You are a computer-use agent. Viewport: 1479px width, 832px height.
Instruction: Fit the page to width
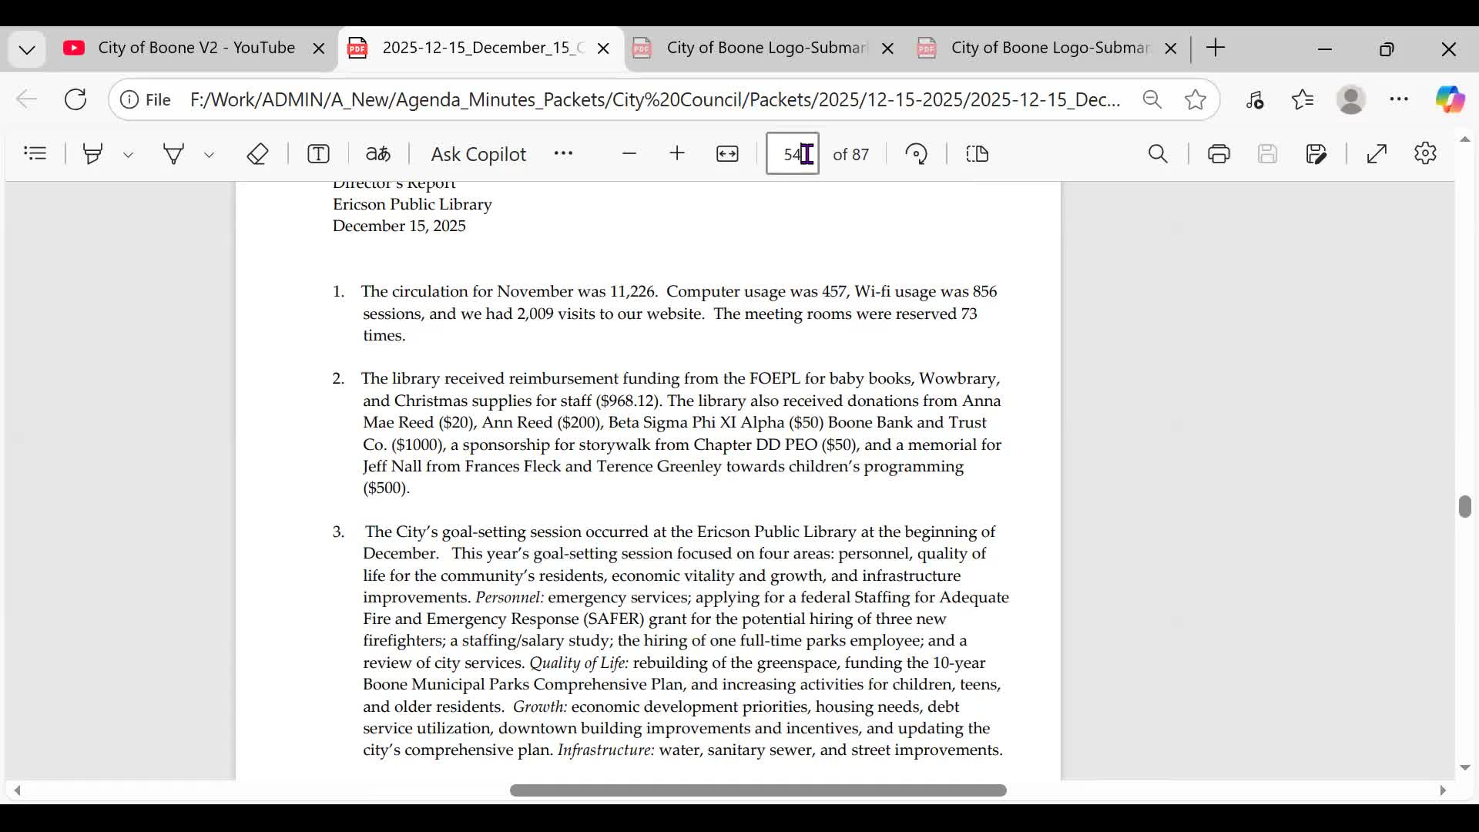tap(727, 153)
